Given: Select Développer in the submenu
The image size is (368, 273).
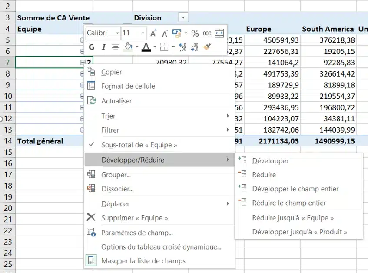Looking at the screenshot, I should coord(299,161).
